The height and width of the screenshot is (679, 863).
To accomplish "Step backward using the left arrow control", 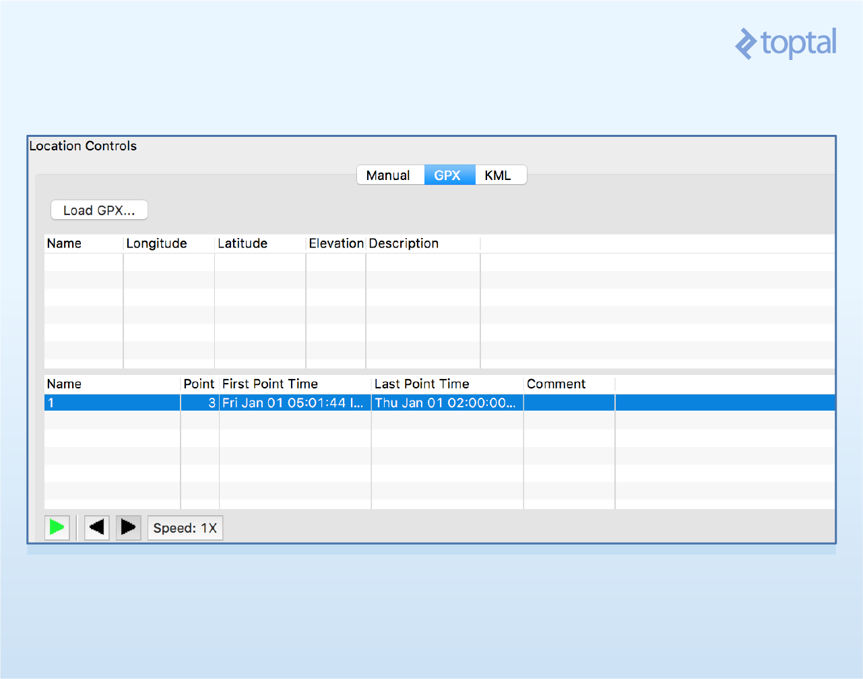I will (96, 527).
